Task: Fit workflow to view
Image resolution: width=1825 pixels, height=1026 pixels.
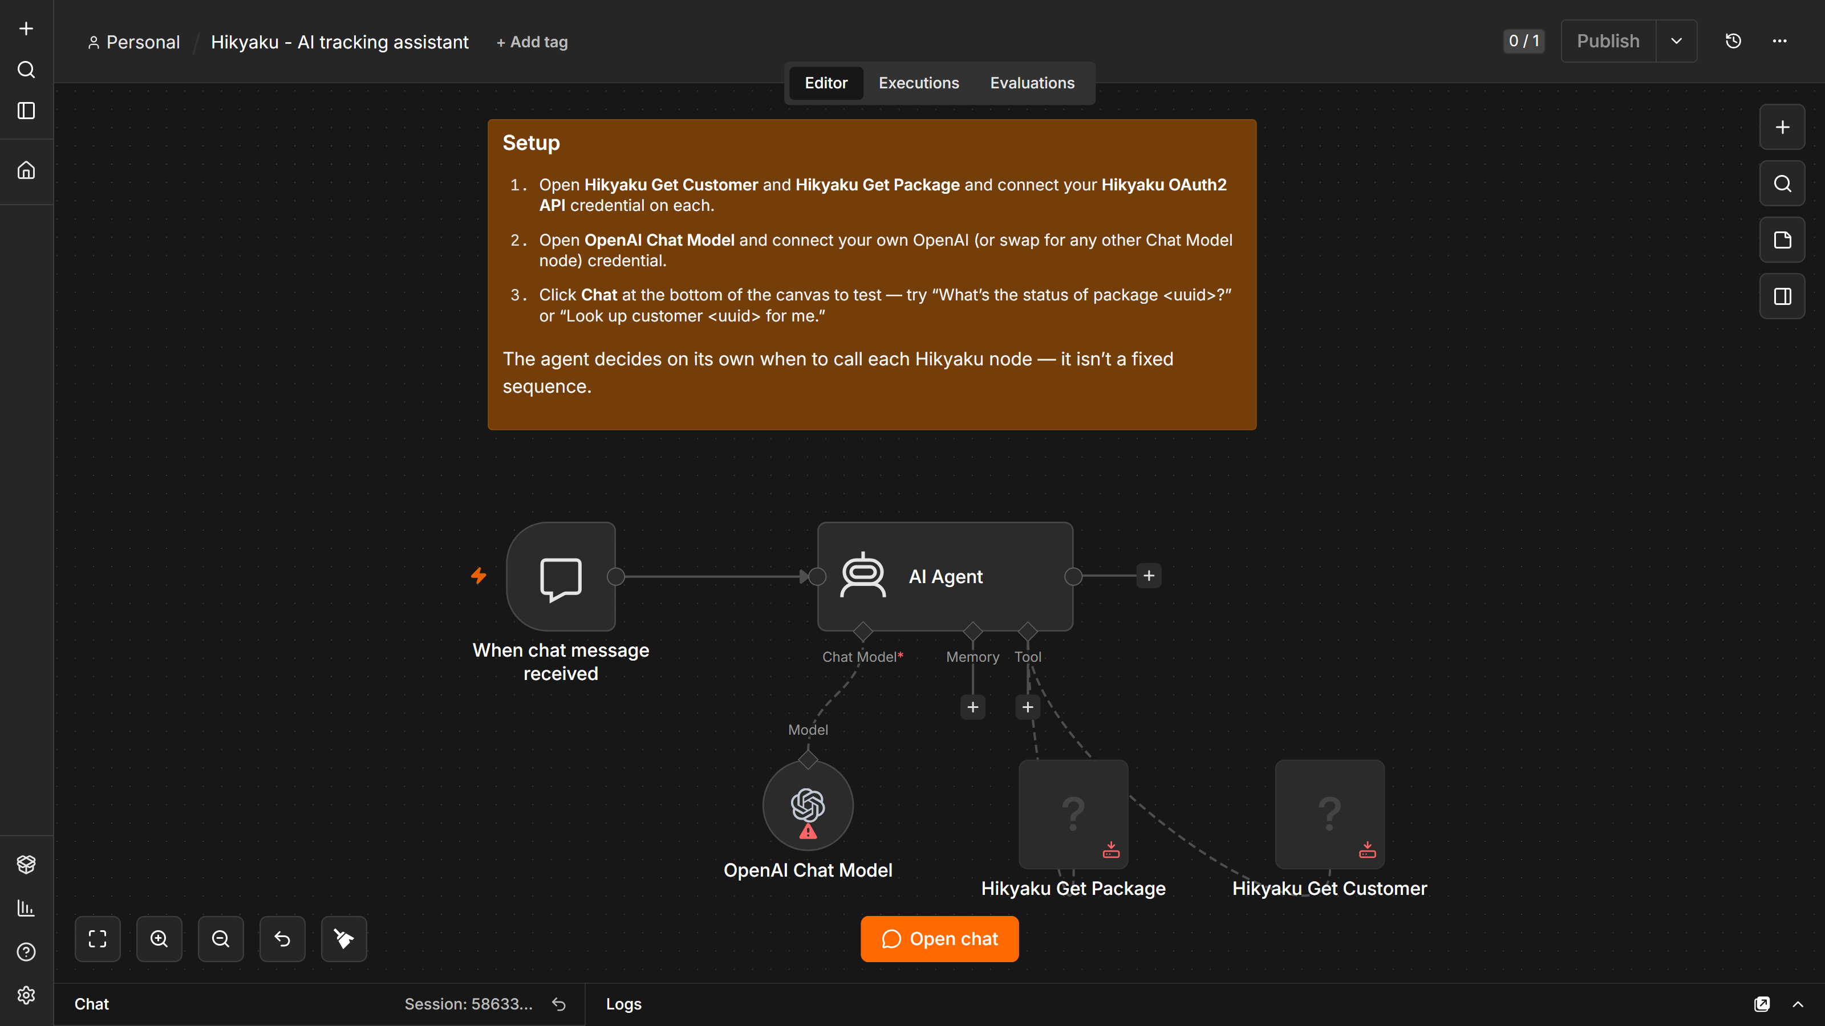Action: coord(98,939)
